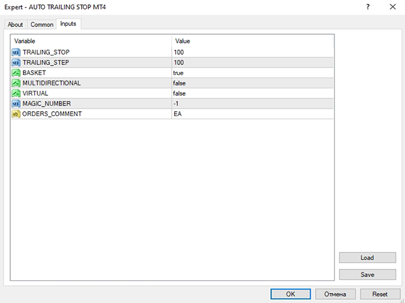Select the VIRTUAL variable name
Image resolution: width=405 pixels, height=303 pixels.
(x=35, y=93)
